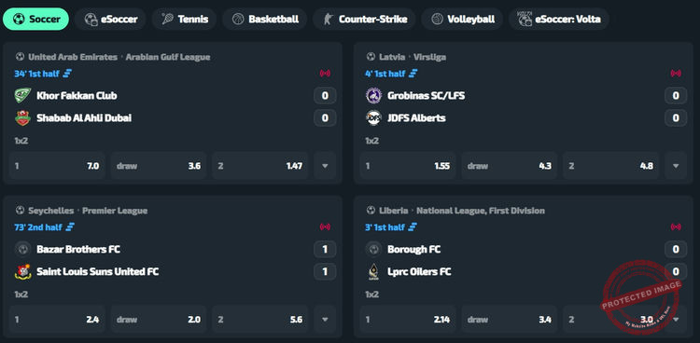Click the Shabab Al Ahli Dubai crest

pyautogui.click(x=22, y=118)
